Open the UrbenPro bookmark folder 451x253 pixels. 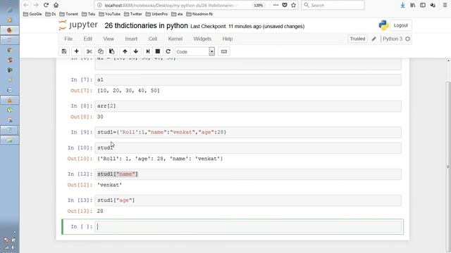(x=156, y=14)
